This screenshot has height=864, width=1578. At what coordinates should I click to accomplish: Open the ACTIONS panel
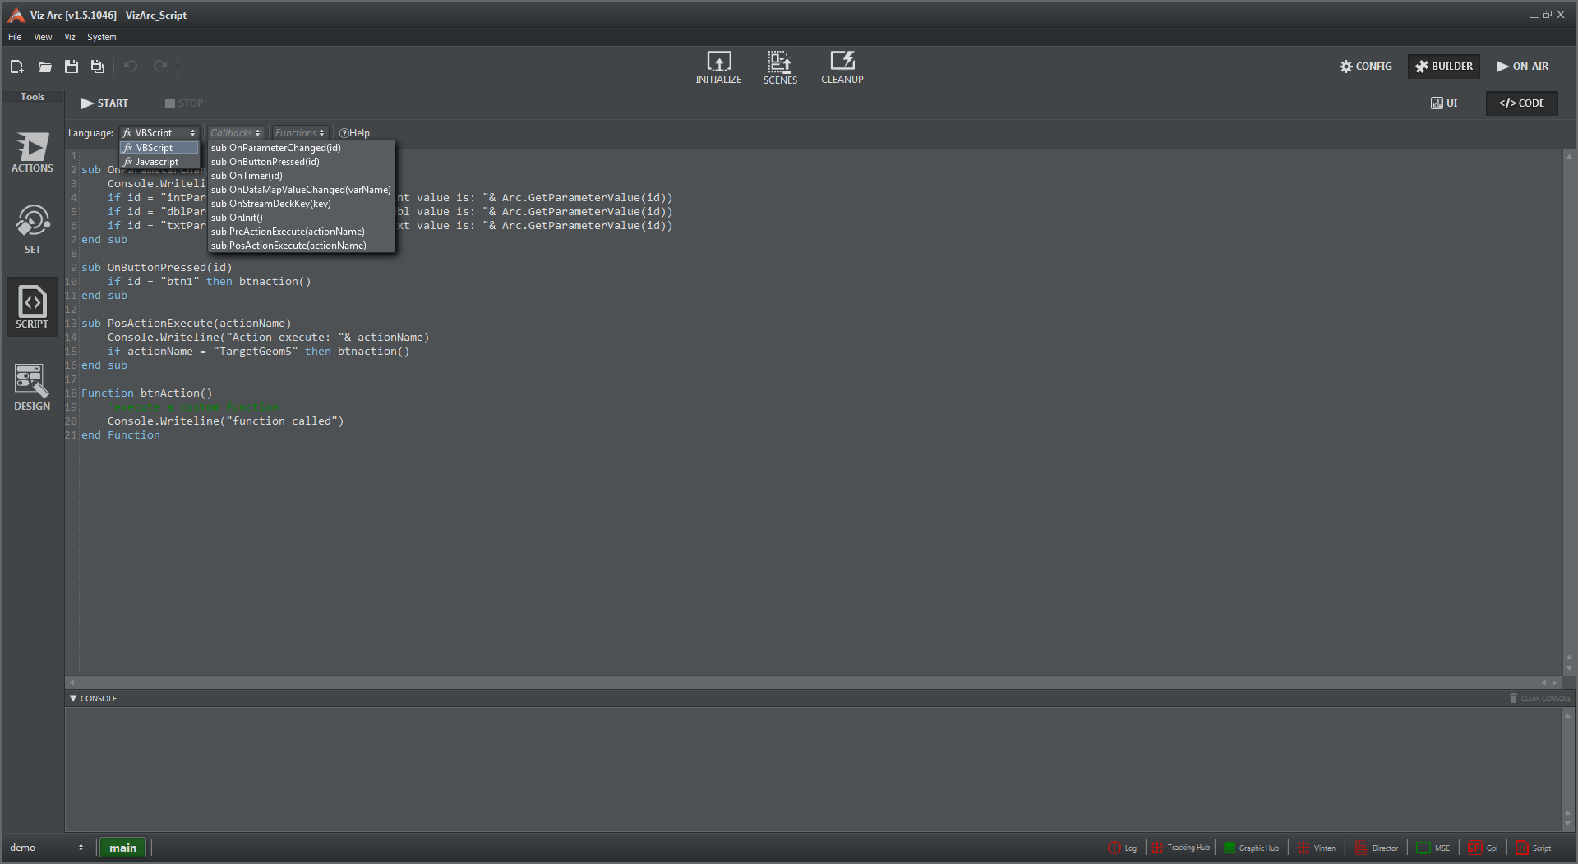pyautogui.click(x=32, y=153)
